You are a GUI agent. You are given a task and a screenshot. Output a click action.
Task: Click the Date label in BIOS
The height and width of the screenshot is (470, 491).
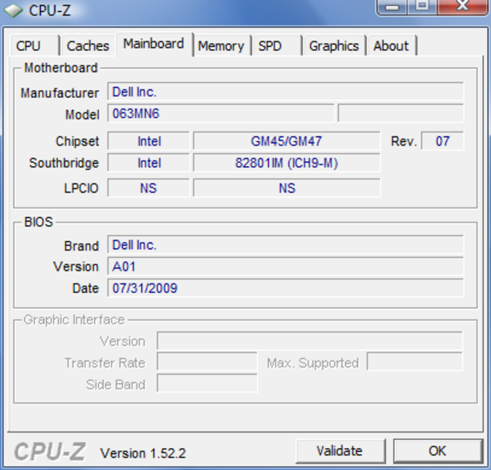coord(85,288)
